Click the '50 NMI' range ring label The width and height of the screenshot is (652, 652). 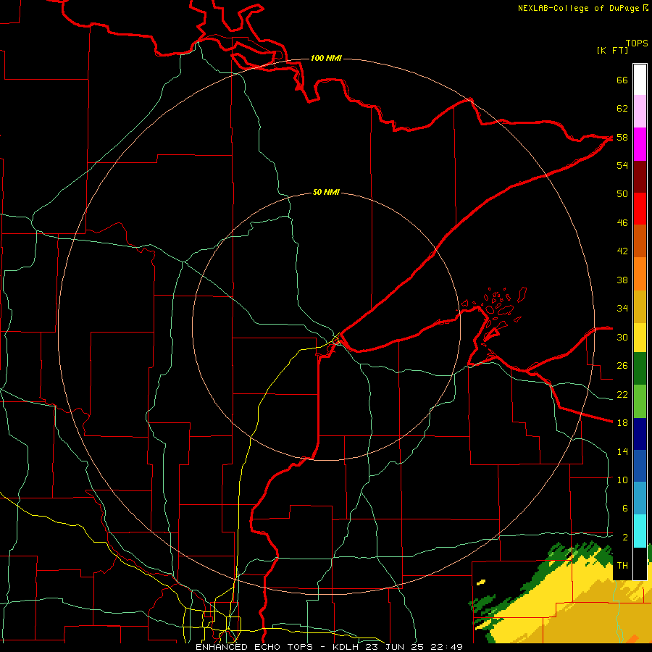(x=326, y=192)
